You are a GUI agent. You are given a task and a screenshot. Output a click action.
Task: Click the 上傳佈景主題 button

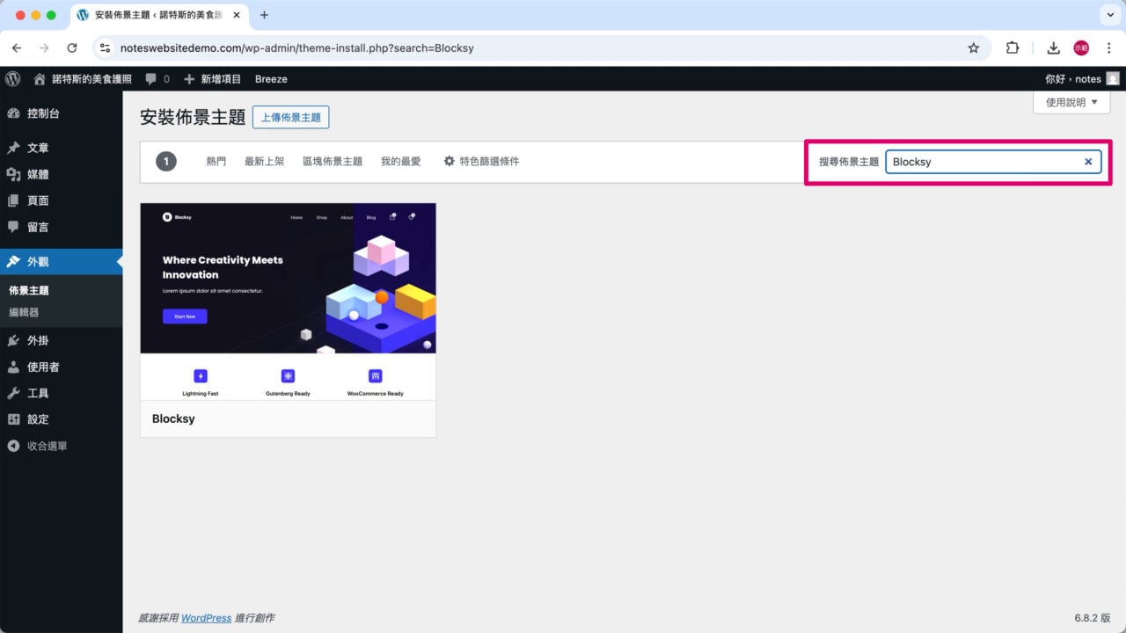pyautogui.click(x=290, y=117)
